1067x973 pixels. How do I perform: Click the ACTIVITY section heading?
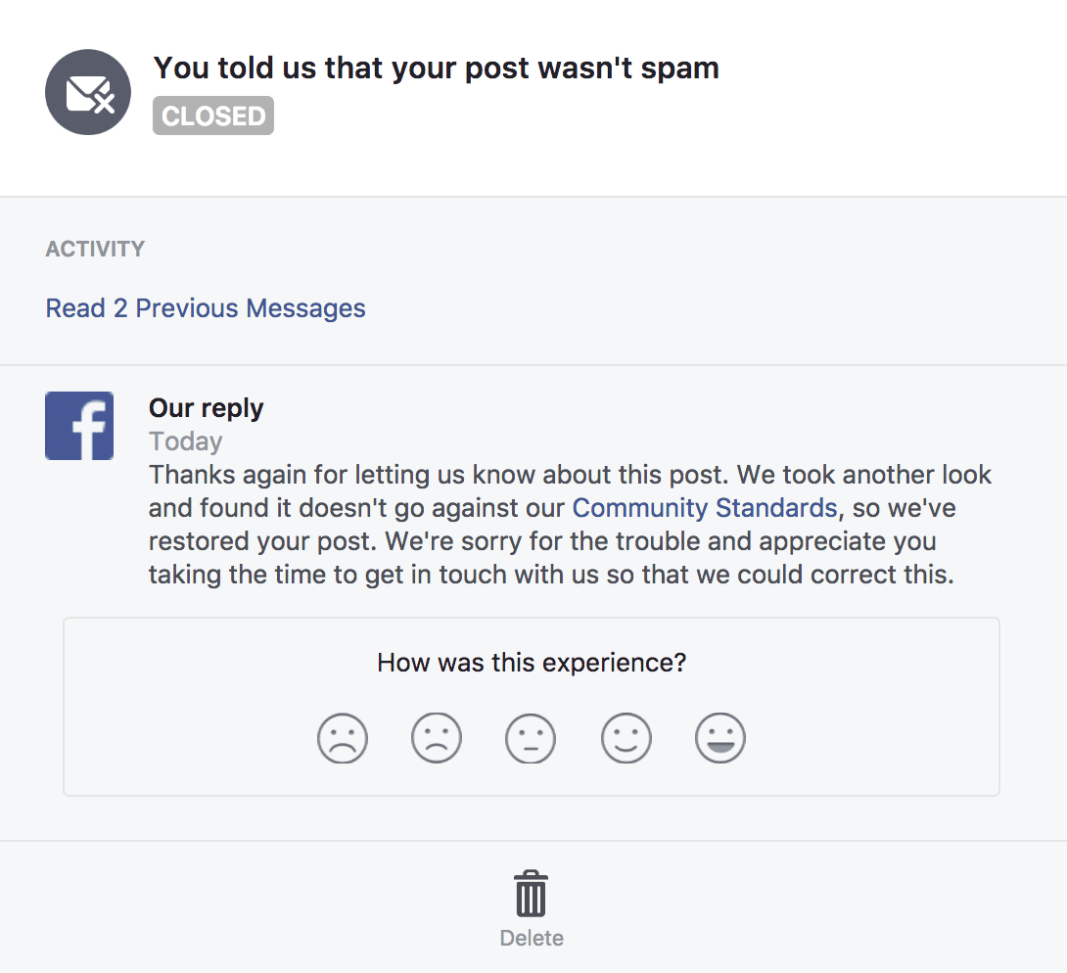point(95,249)
